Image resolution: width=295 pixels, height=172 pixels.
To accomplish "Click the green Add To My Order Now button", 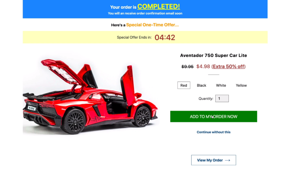I will (x=213, y=117).
